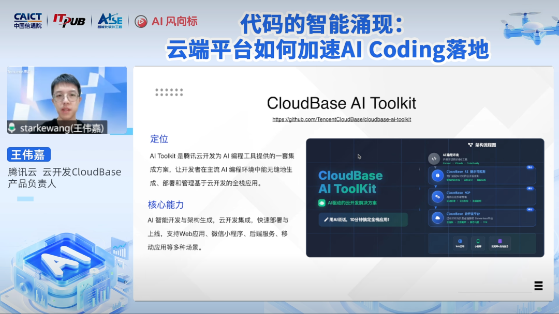This screenshot has height=314, width=559.
Task: Open the hamburger menu icon on the slide
Action: pos(538,286)
